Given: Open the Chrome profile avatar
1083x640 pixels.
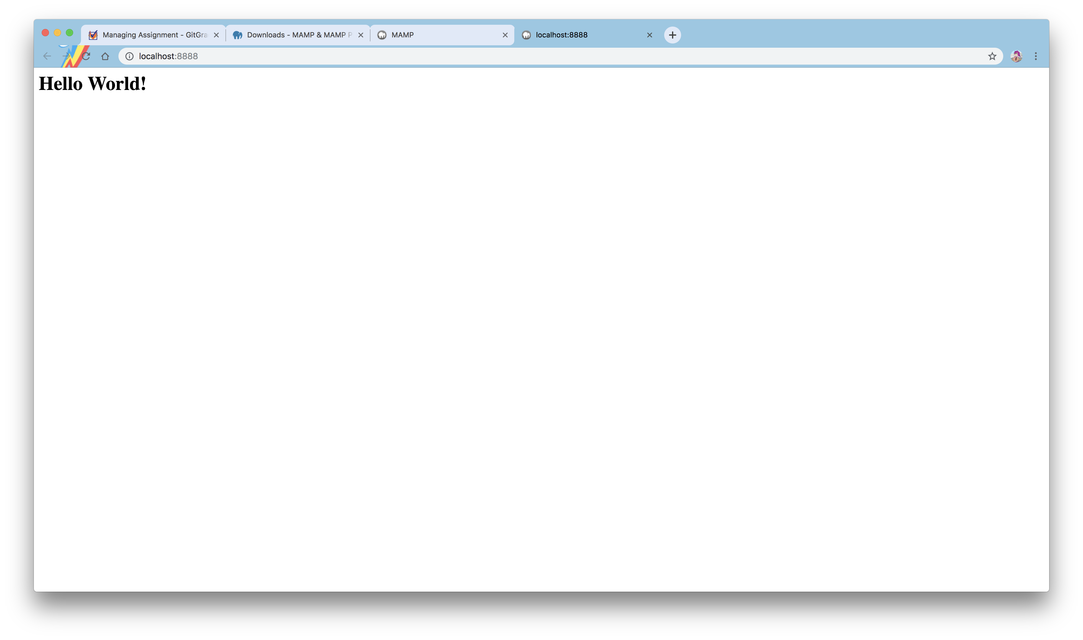Looking at the screenshot, I should coord(1016,56).
